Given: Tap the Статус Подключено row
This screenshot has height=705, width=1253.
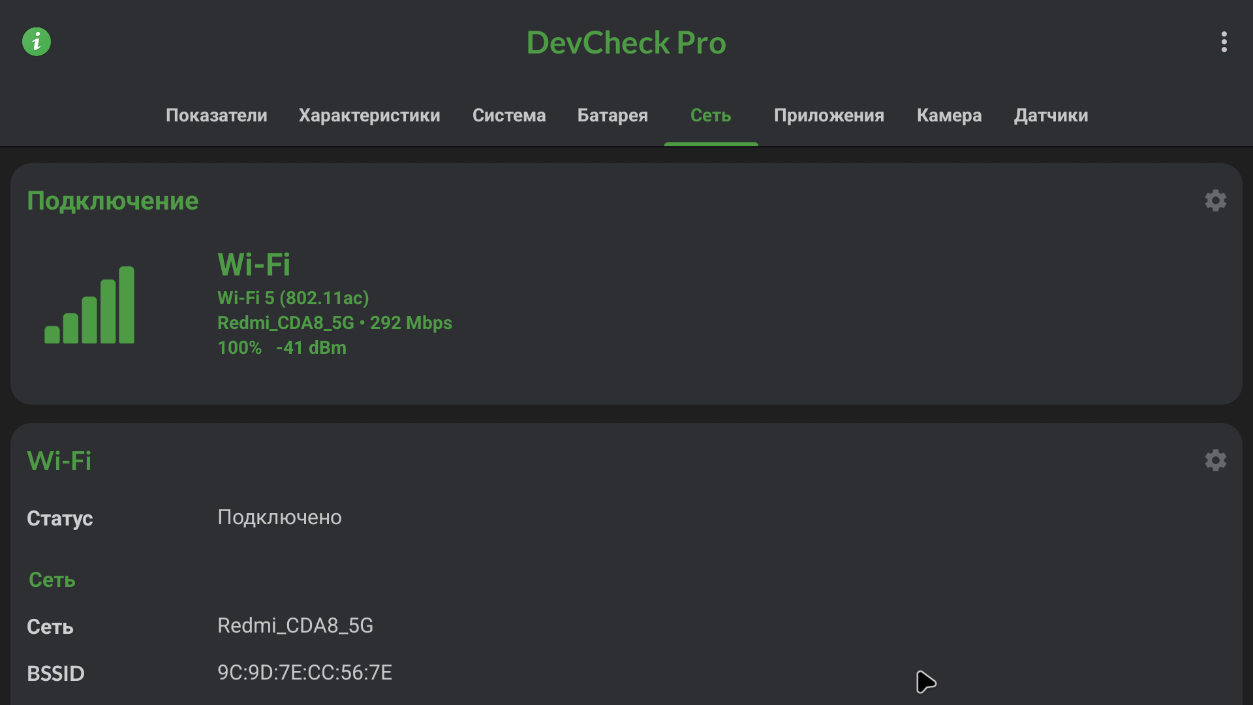Looking at the screenshot, I should coord(279,518).
